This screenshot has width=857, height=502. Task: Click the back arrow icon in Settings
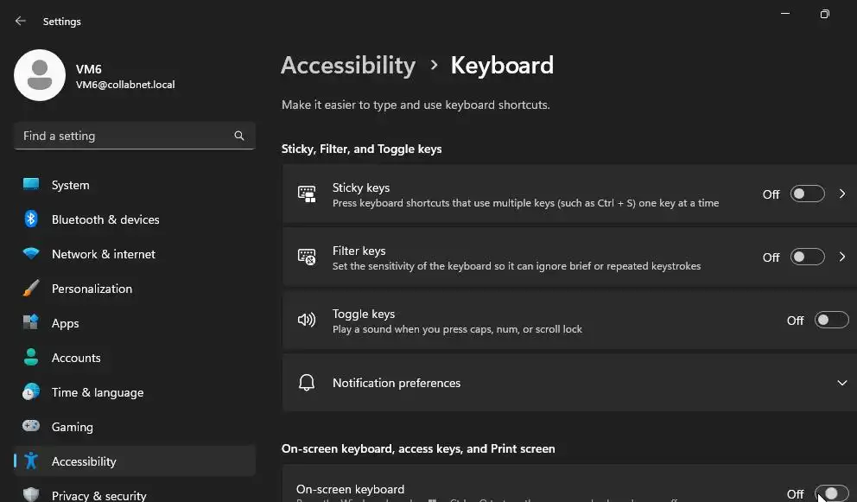tap(21, 22)
